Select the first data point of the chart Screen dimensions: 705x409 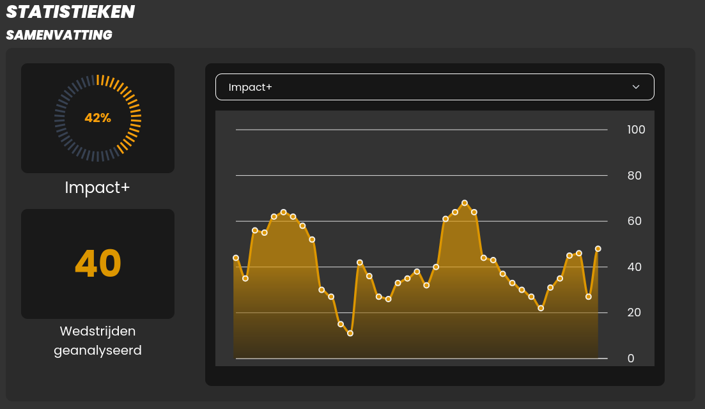click(236, 258)
